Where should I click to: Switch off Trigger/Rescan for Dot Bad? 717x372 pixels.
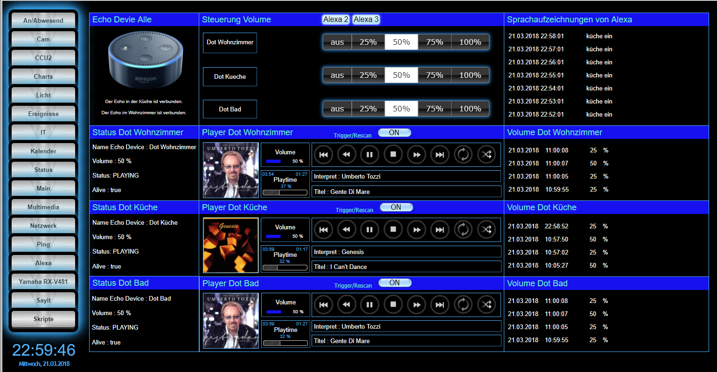395,283
